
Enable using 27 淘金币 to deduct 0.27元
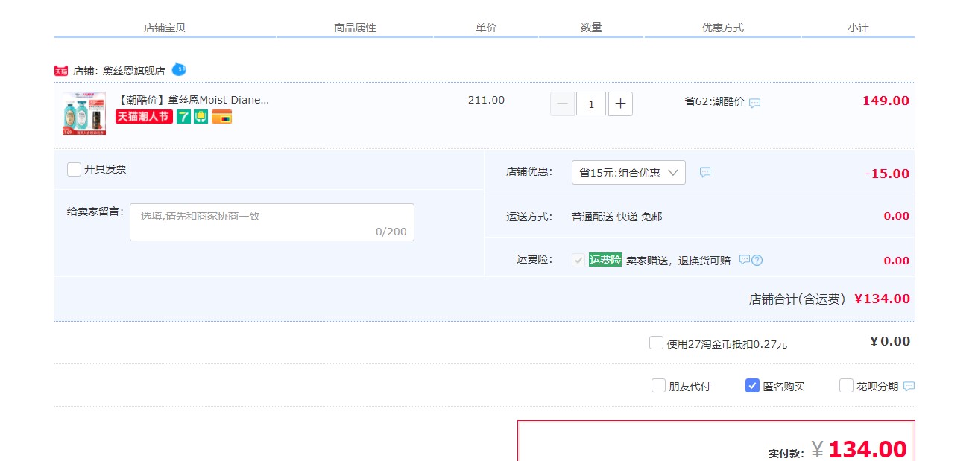pos(656,343)
